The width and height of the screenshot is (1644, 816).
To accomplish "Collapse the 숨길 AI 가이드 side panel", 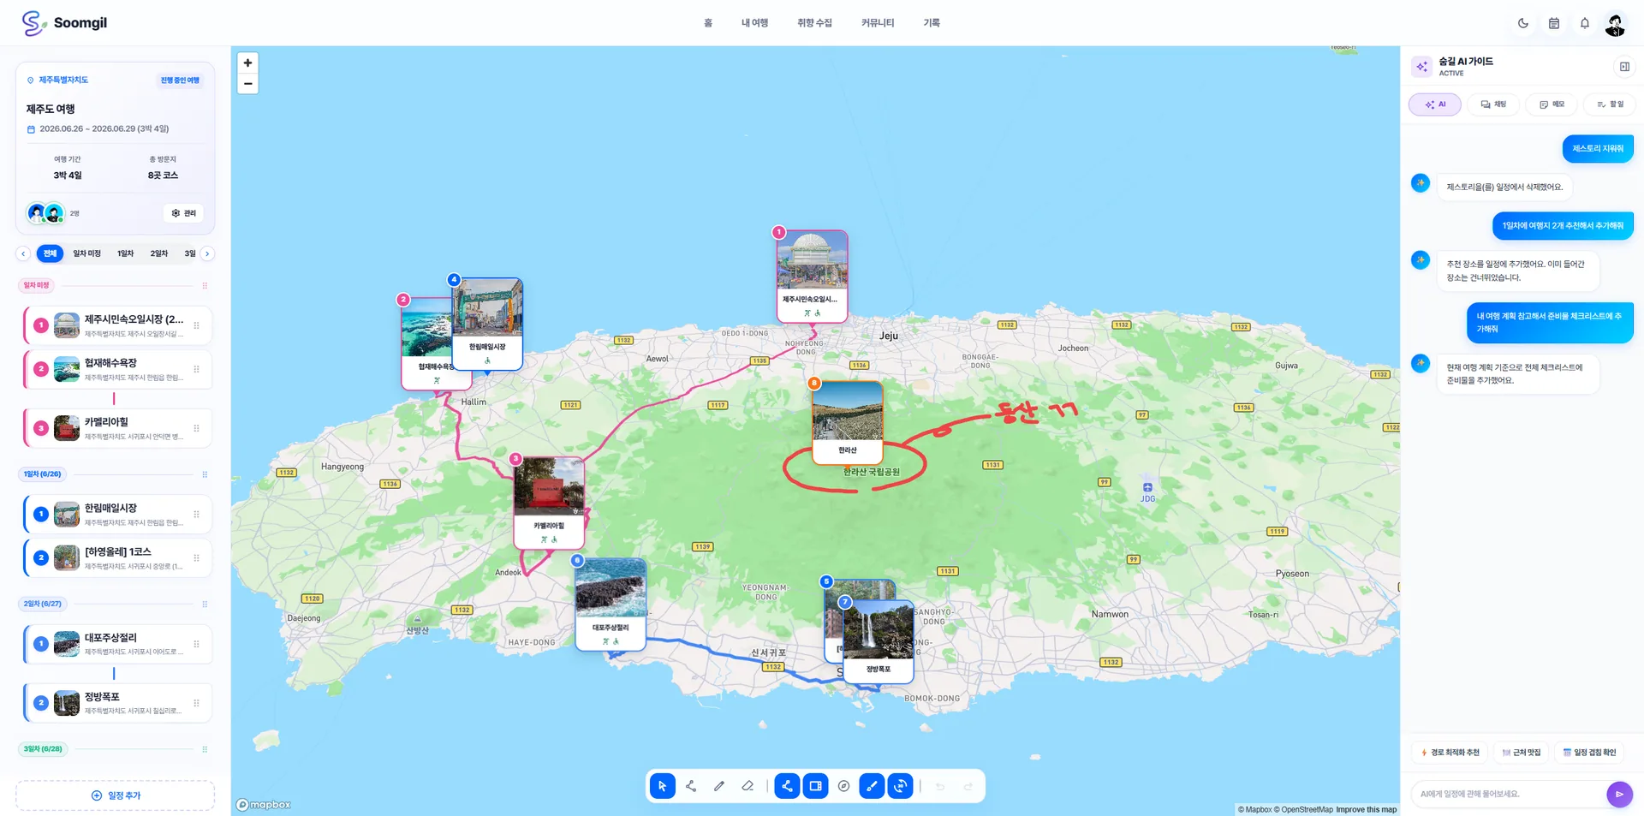I will (x=1624, y=67).
